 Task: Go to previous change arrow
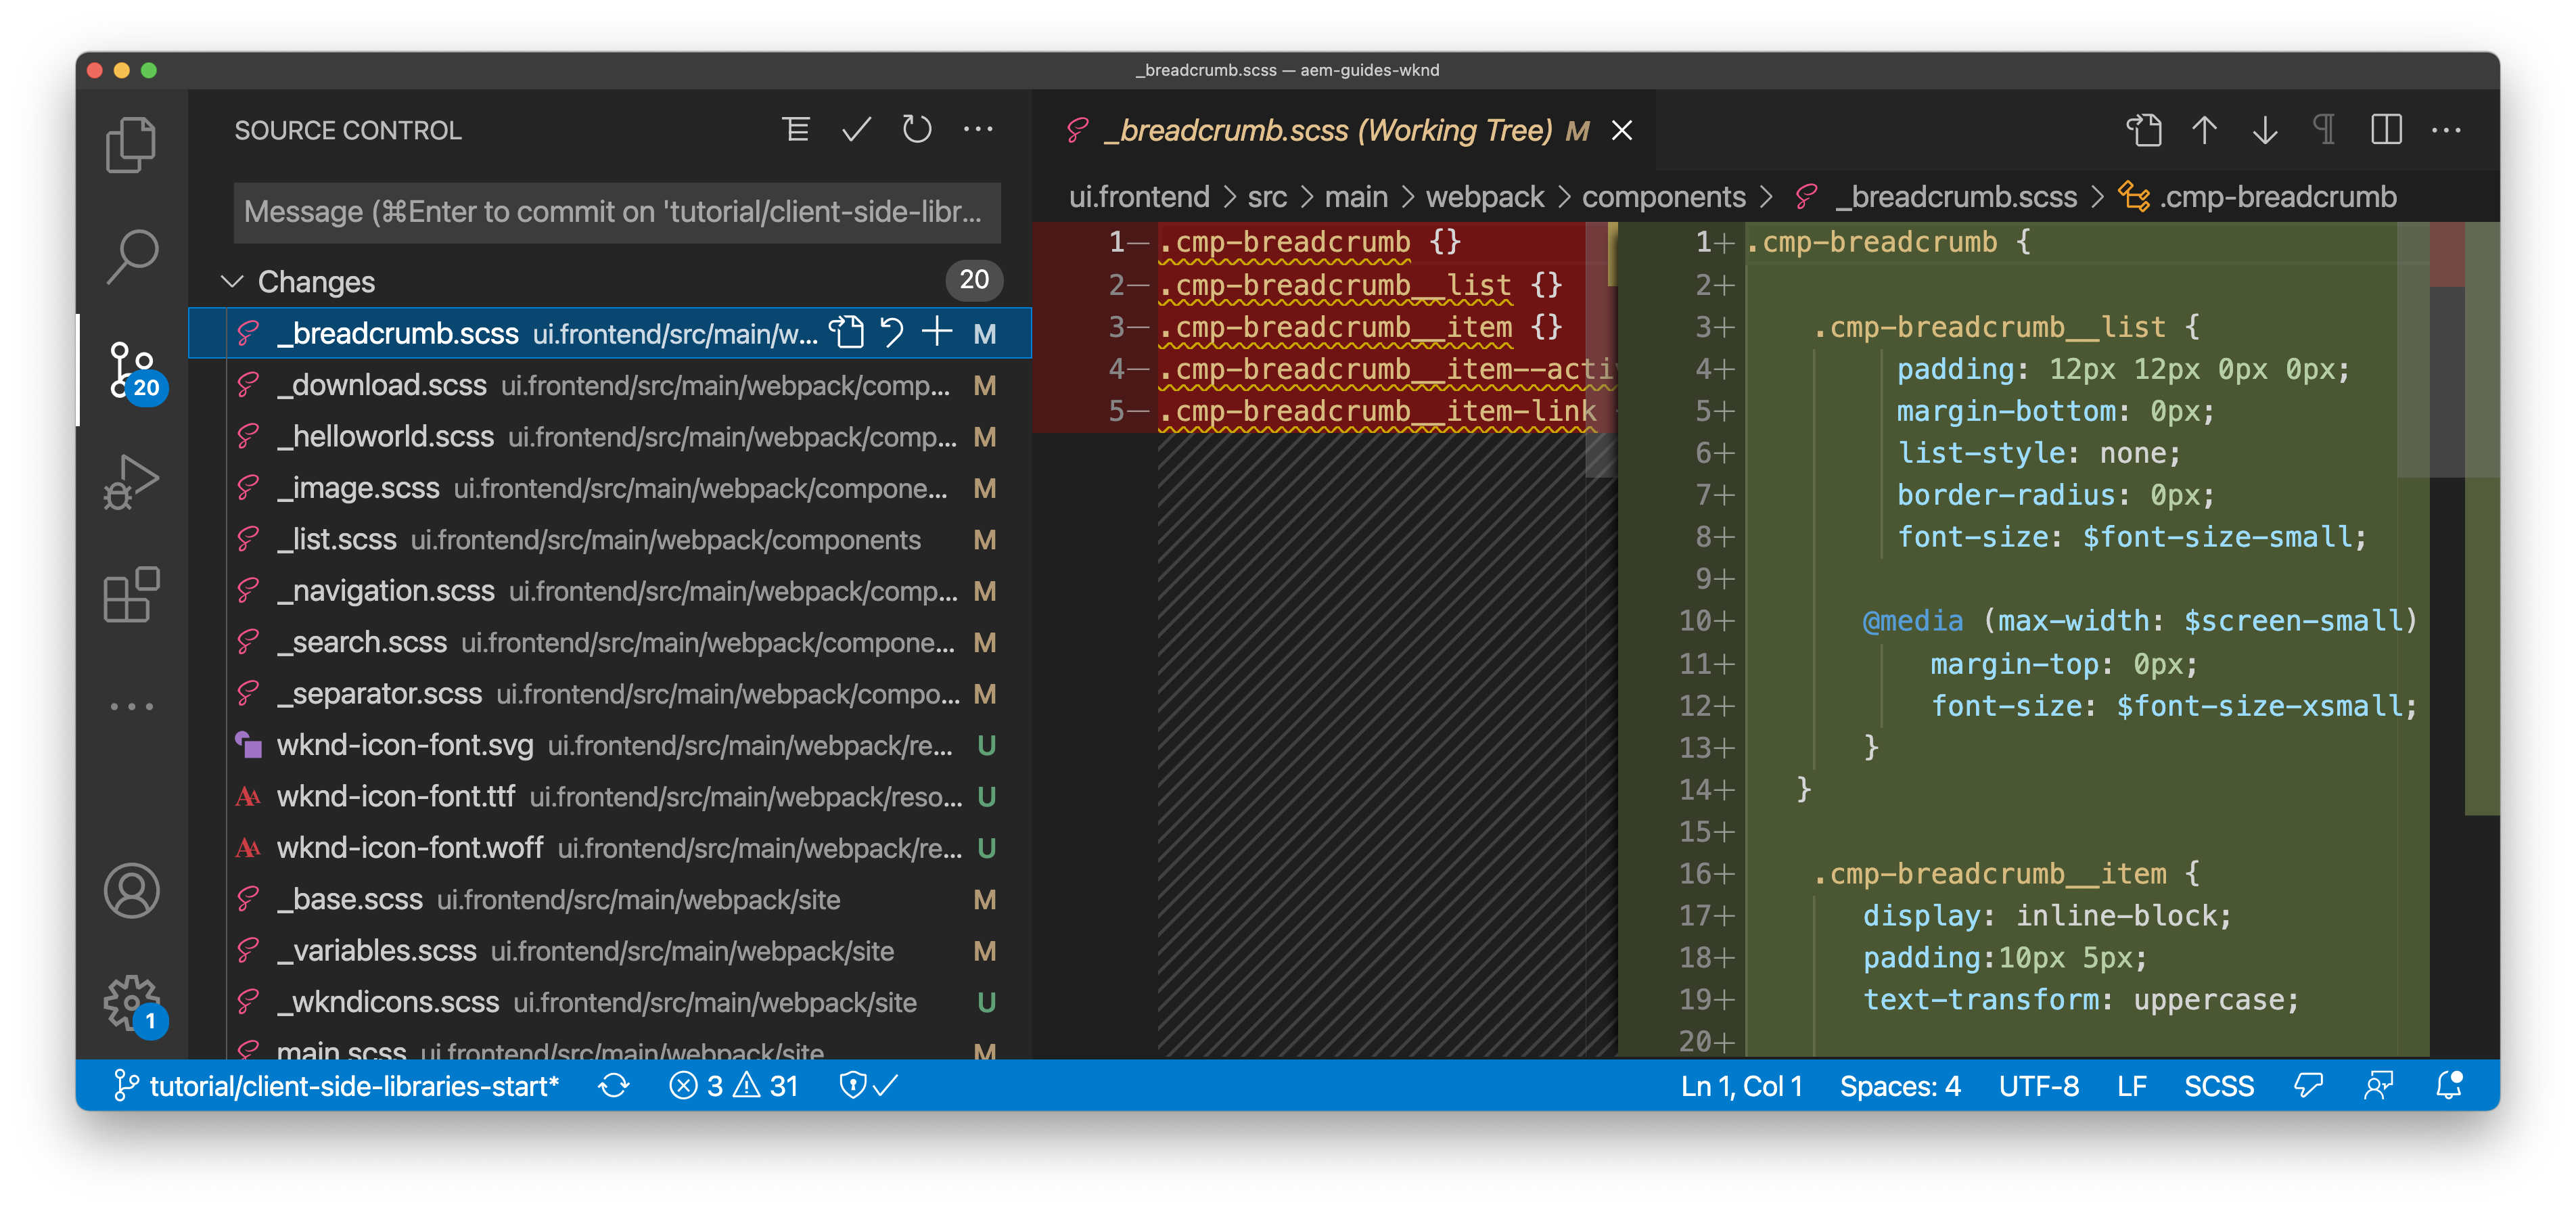(2204, 130)
